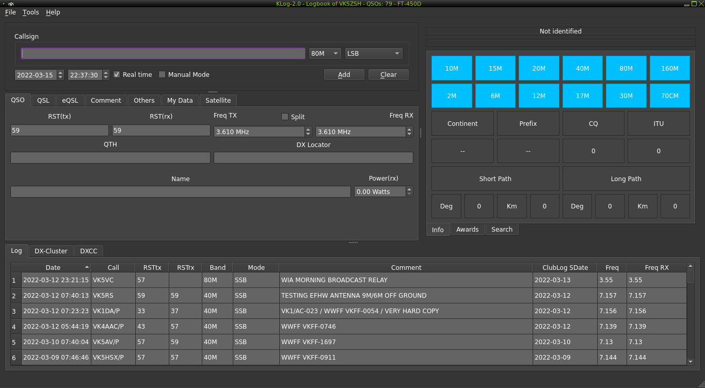Click the Power(rx) spinbox arrows

409,191
